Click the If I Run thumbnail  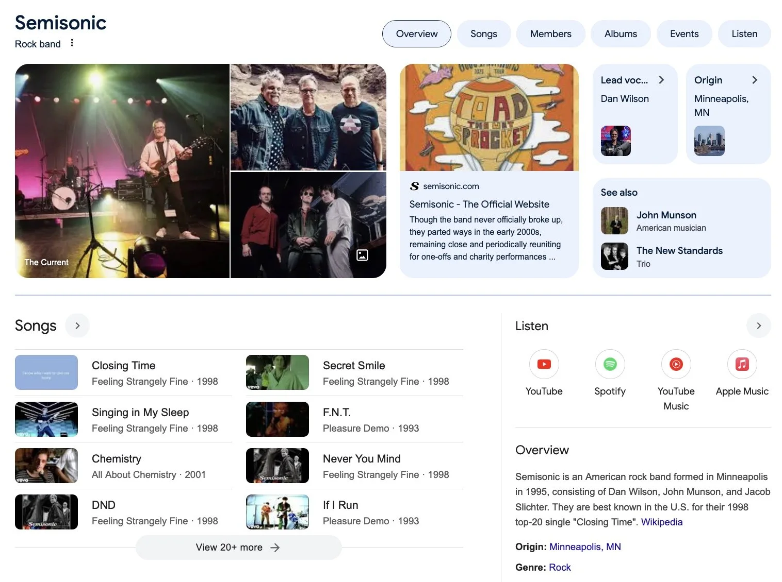point(278,512)
